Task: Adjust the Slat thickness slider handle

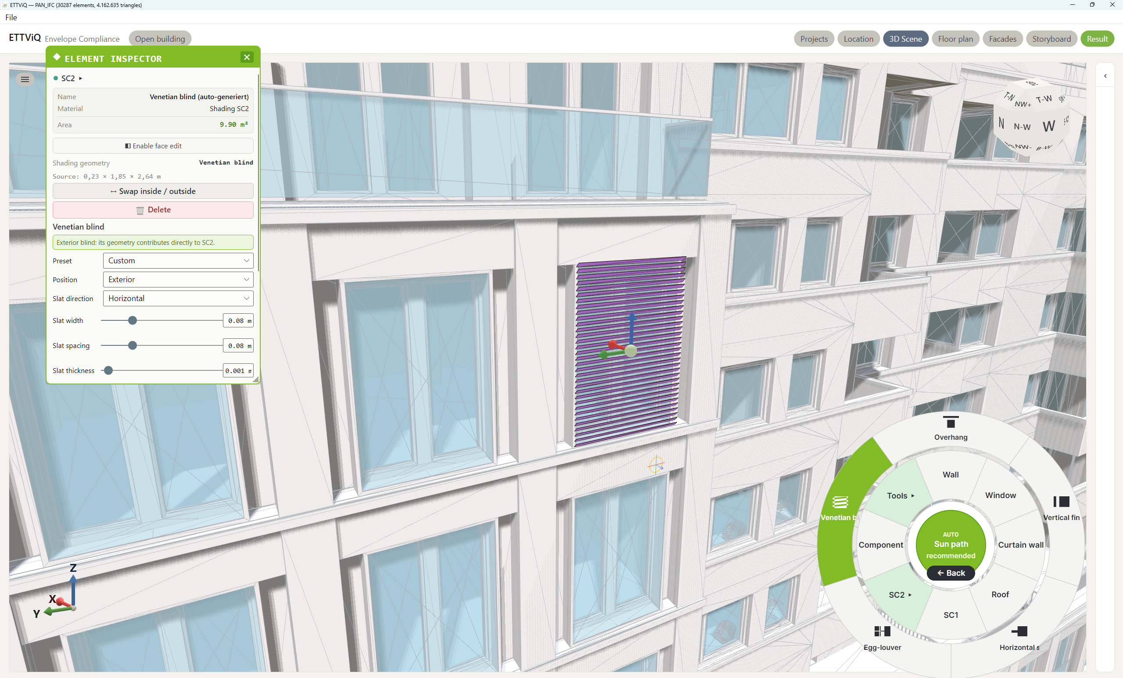Action: 108,371
